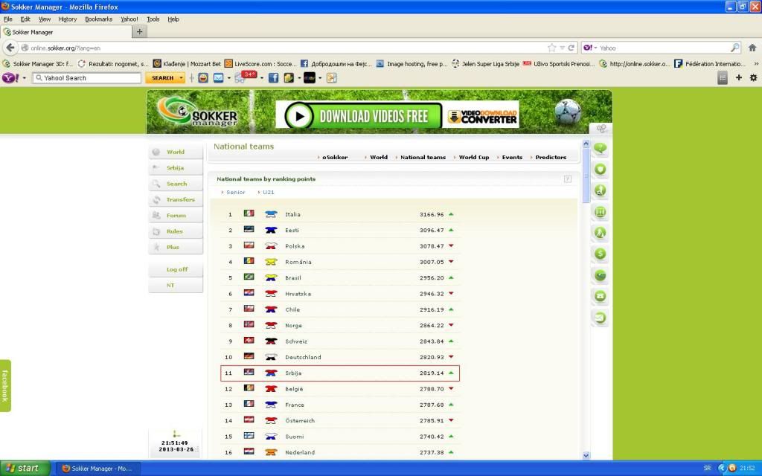Screen dimensions: 762x476
Task: Open the Tools menu
Action: coord(153,19)
